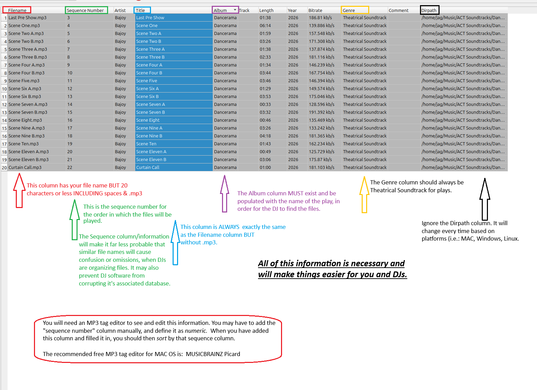The height and width of the screenshot is (390, 537).
Task: Click the length value 00:33
Action: [x=265, y=104]
